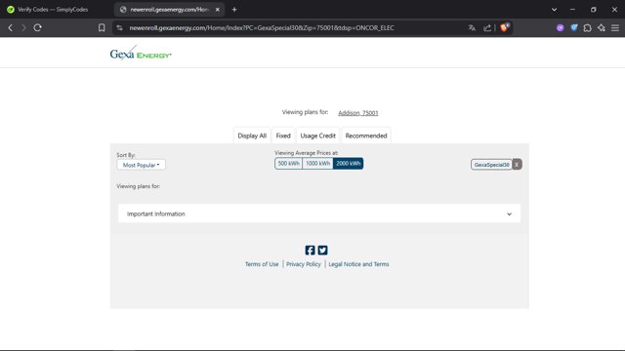Click the purple extension icon in toolbar
The image size is (625, 351).
[560, 28]
